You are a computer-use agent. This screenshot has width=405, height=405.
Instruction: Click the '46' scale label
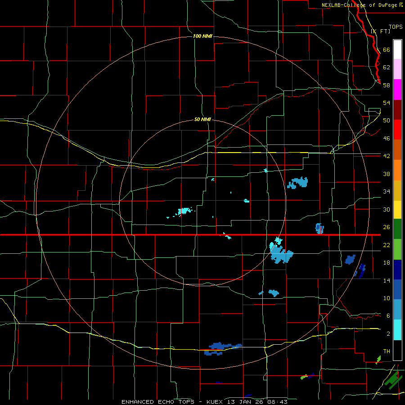coord(387,139)
